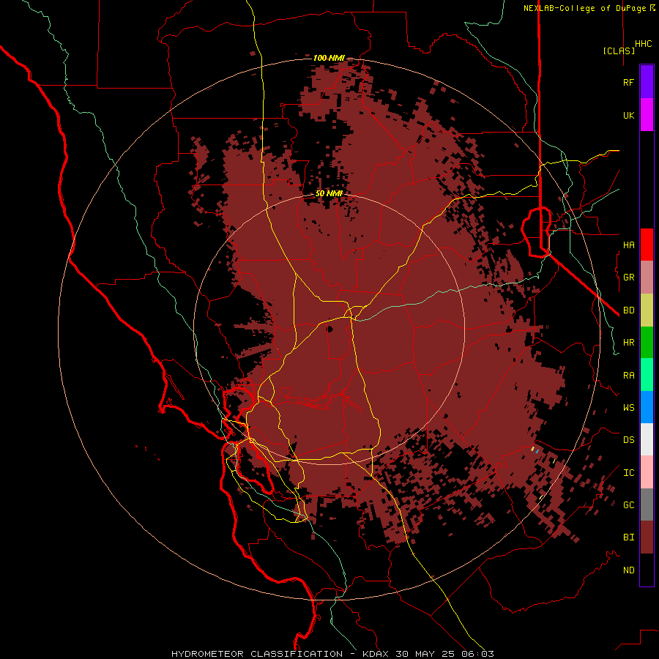Click the IC light pink legend swatch
Screen dimensions: 659x659
(x=647, y=472)
